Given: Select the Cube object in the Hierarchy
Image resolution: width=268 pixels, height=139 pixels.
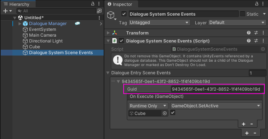Looking at the screenshot, I should pos(34,47).
